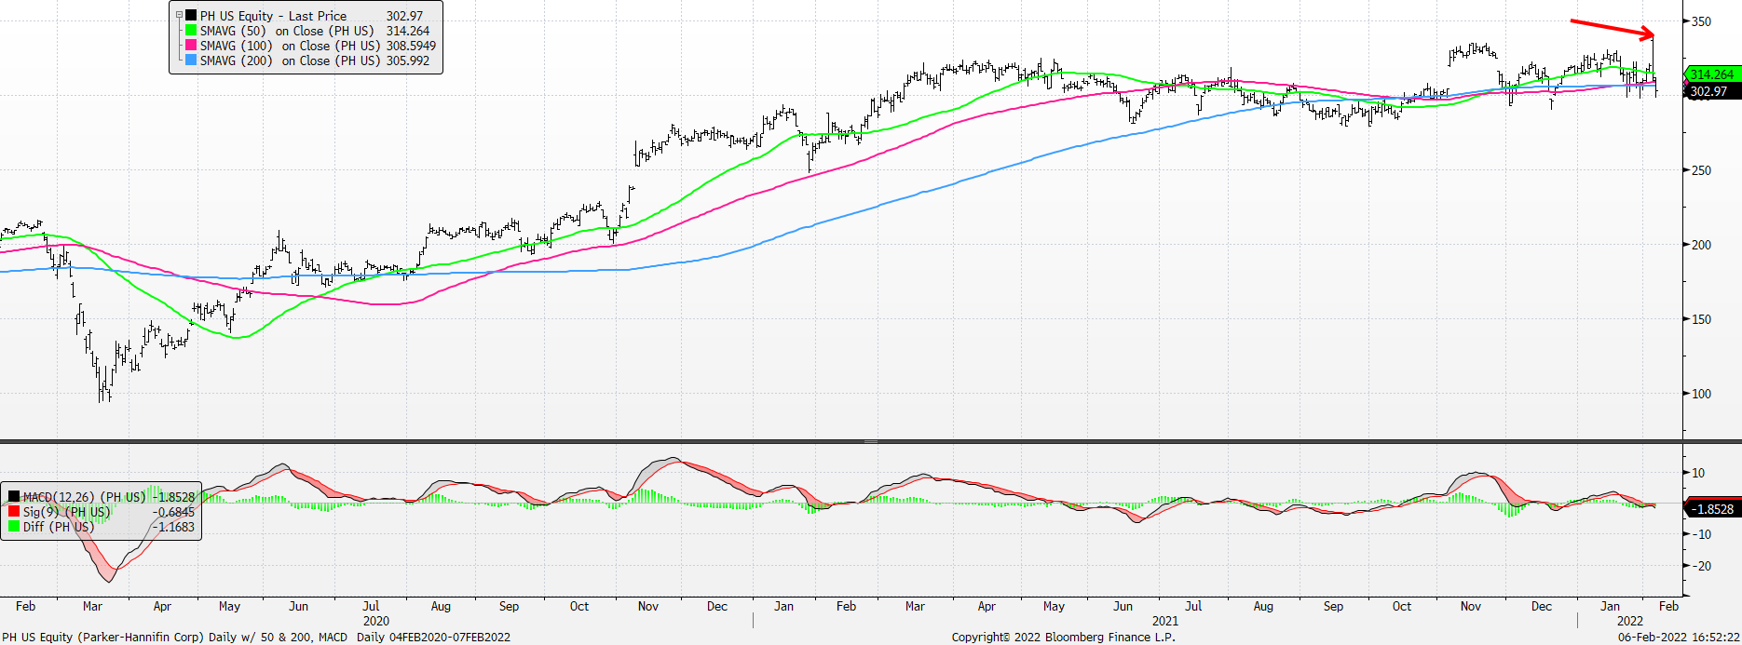Click the 250 label on the price axis
Viewport: 1742px width, 645px height.
pyautogui.click(x=1701, y=170)
